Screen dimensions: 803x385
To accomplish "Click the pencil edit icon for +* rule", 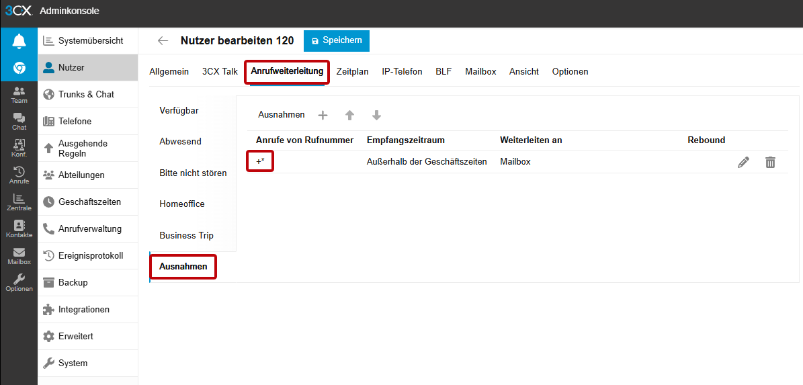I will (743, 162).
